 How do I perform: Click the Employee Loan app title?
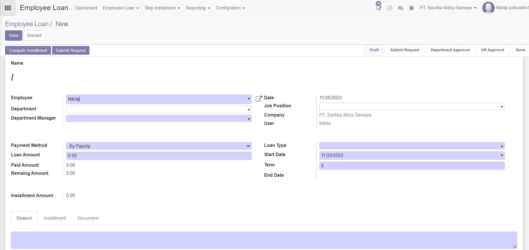pos(44,8)
